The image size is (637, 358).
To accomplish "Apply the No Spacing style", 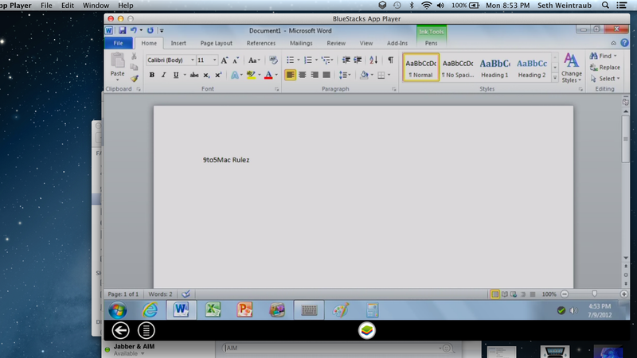I will (458, 68).
